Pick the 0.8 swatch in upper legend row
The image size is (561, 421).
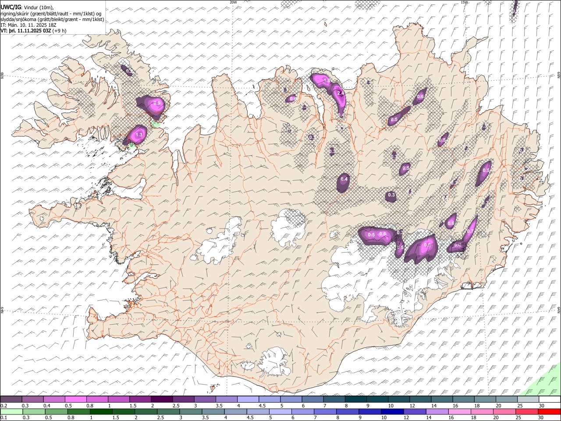click(97, 399)
